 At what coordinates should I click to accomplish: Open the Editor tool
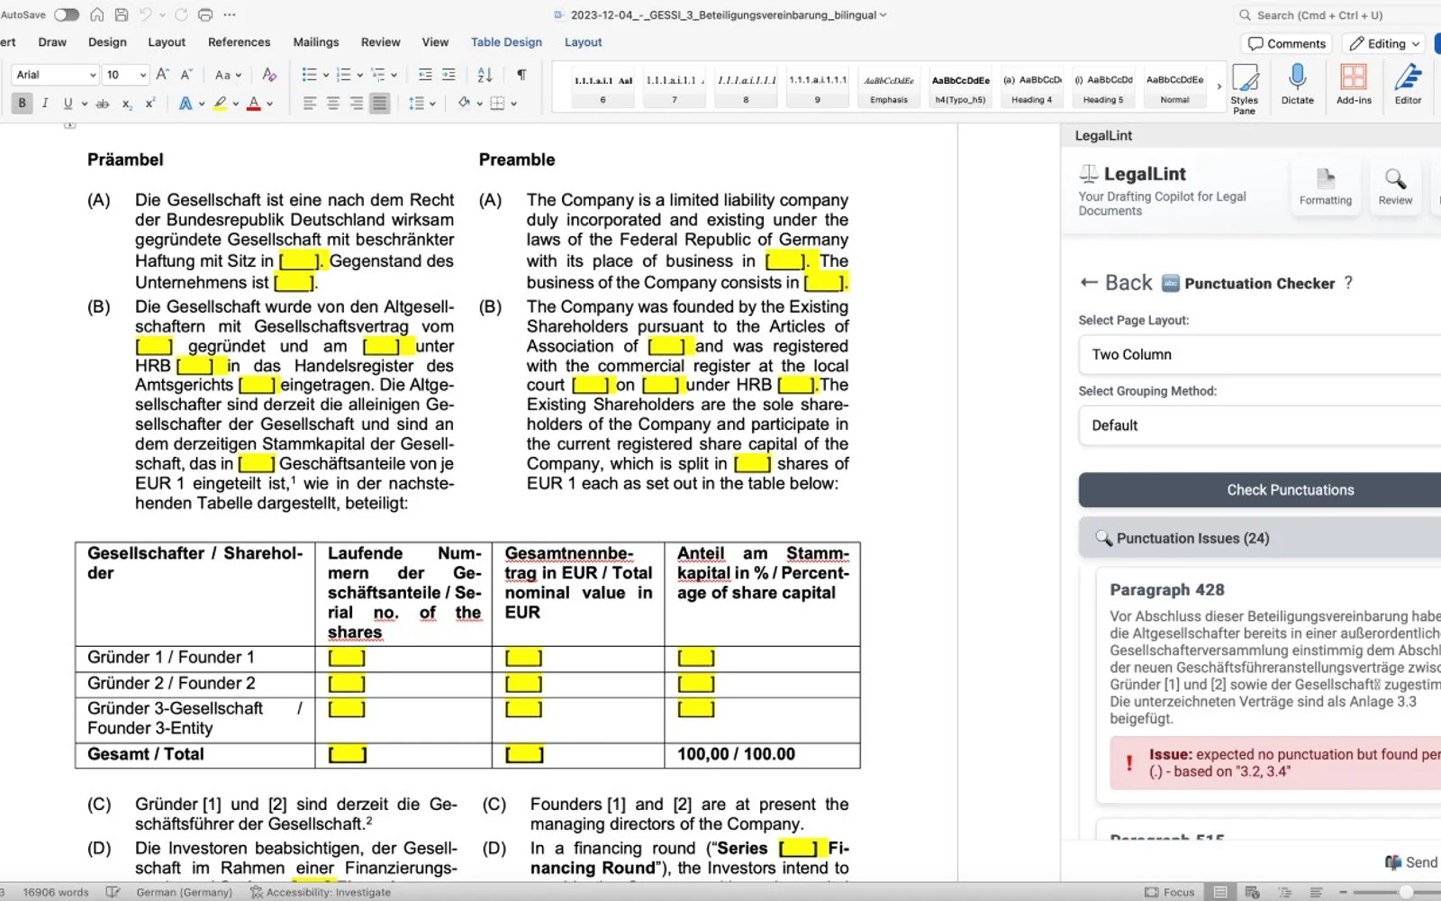pyautogui.click(x=1408, y=85)
